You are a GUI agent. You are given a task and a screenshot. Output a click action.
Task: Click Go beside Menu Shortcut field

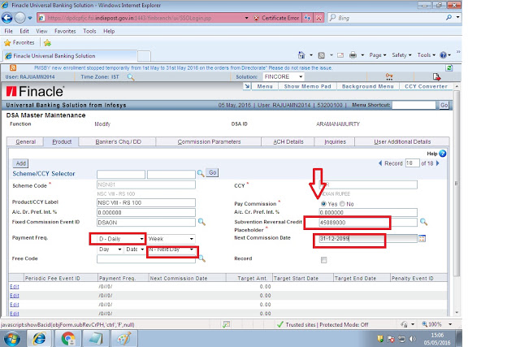click(x=444, y=105)
